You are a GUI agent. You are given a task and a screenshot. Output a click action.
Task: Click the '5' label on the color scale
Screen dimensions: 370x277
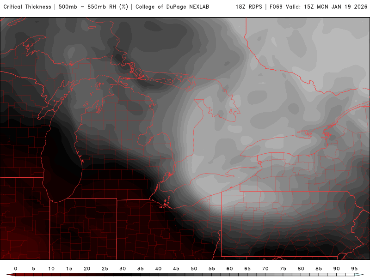tap(33, 269)
